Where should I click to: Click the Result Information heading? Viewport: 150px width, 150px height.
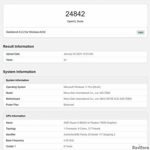pyautogui.click(x=18, y=46)
